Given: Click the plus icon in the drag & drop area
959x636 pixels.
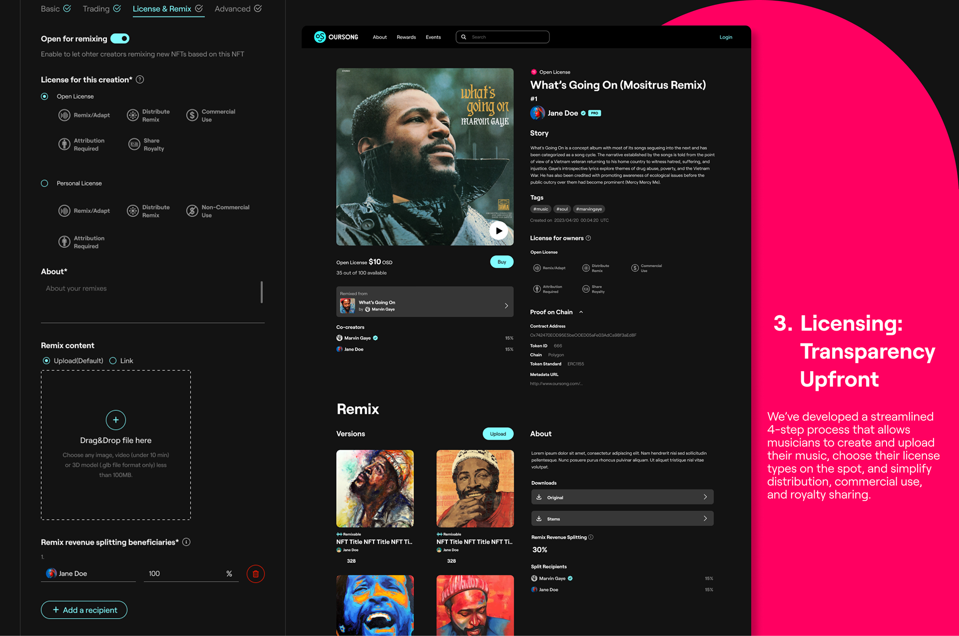Looking at the screenshot, I should click(x=115, y=420).
